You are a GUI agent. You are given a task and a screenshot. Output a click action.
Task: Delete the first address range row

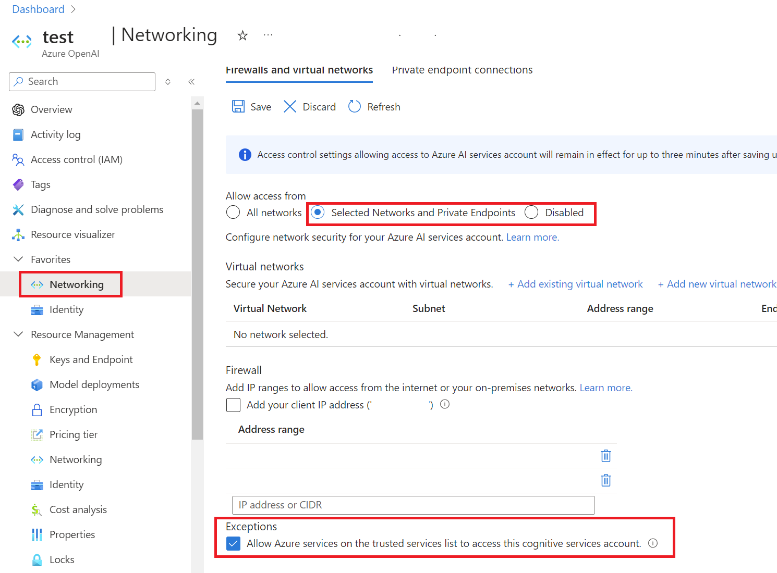pos(606,456)
